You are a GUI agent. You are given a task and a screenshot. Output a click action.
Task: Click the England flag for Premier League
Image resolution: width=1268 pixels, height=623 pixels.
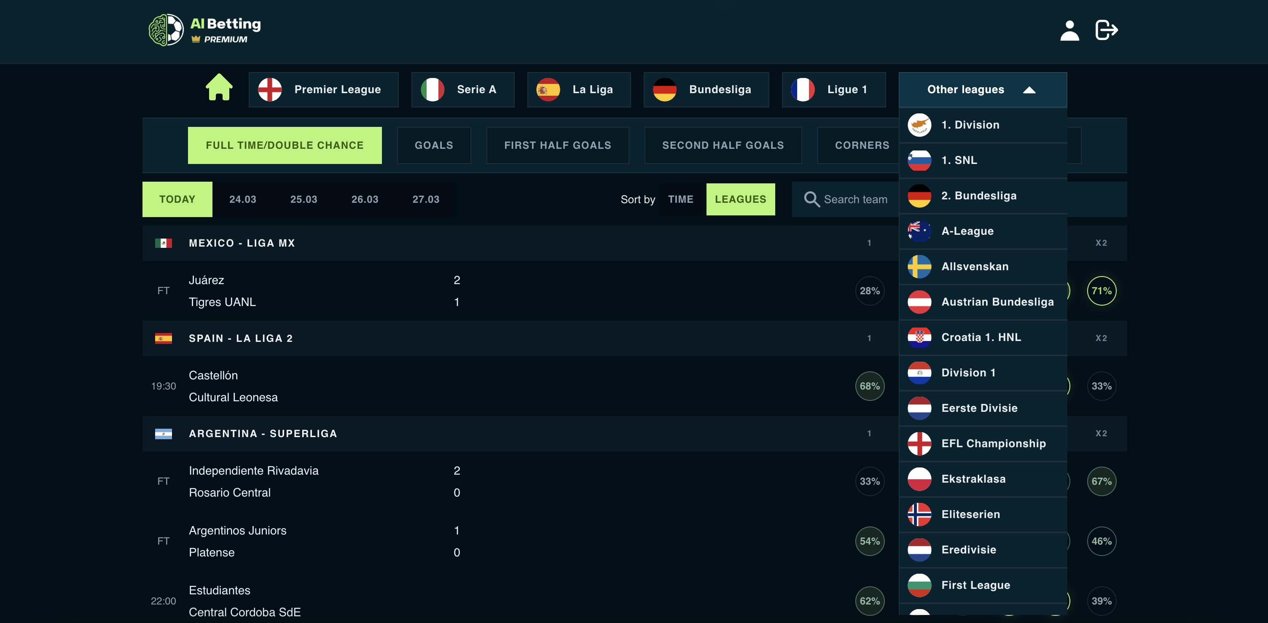pos(270,89)
